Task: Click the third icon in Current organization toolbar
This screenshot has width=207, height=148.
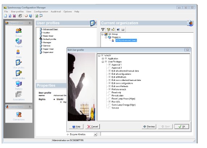Action: pos(113,29)
